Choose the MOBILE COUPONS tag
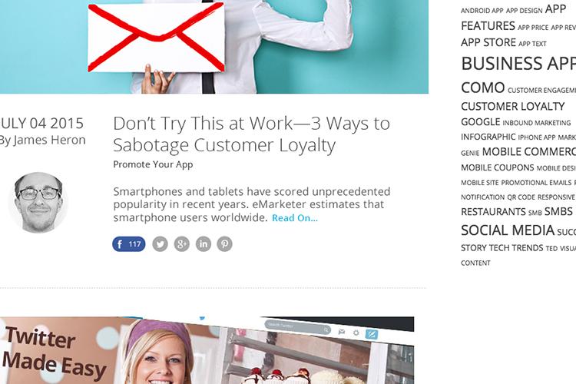The image size is (576, 384). (x=498, y=167)
